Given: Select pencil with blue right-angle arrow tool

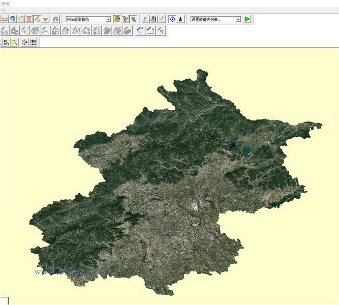Looking at the screenshot, I should (x=150, y=30).
